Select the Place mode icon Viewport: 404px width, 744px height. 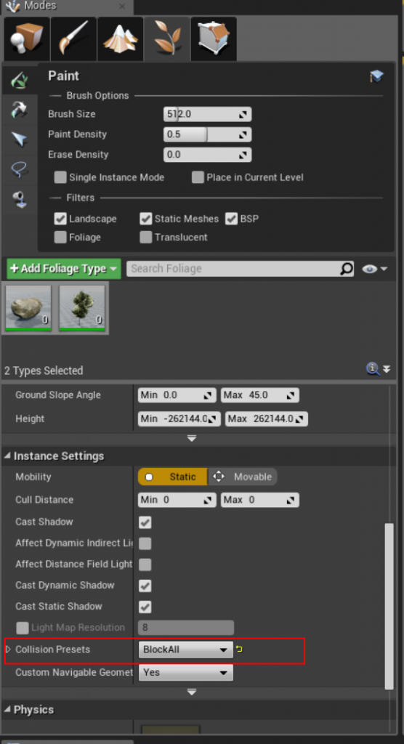coord(27,39)
